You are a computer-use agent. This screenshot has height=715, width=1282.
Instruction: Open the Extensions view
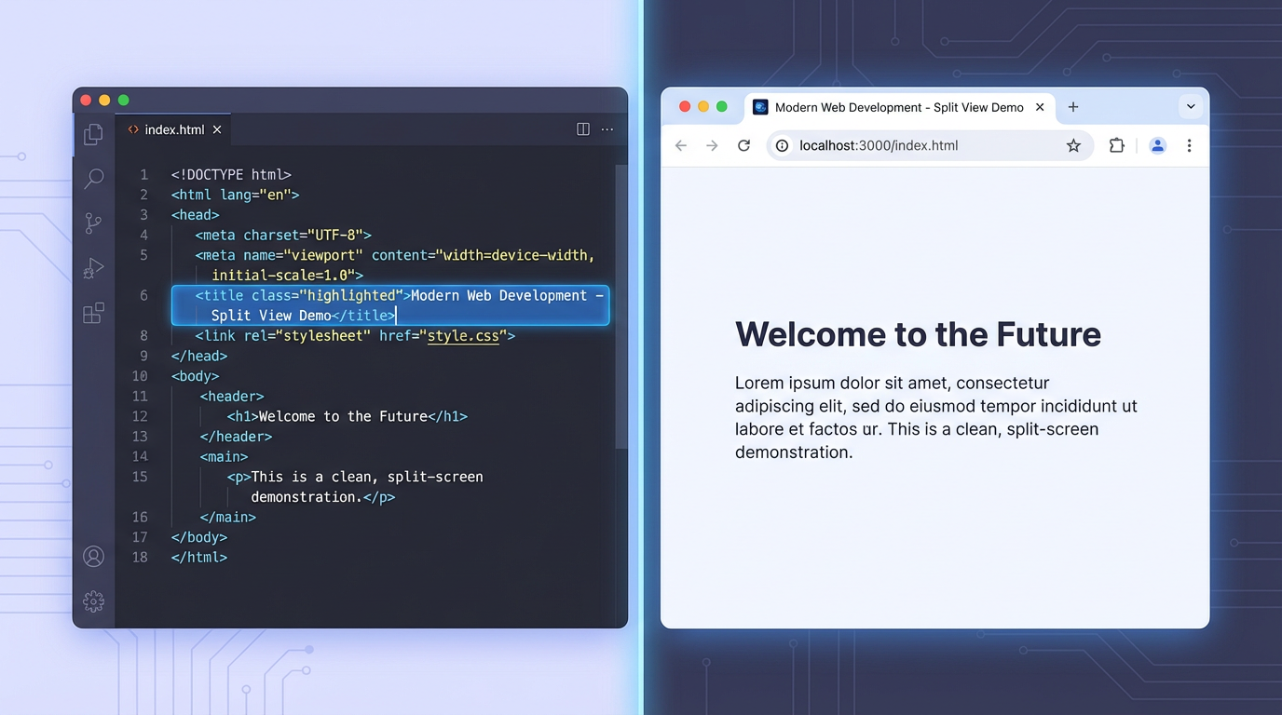[x=93, y=313]
